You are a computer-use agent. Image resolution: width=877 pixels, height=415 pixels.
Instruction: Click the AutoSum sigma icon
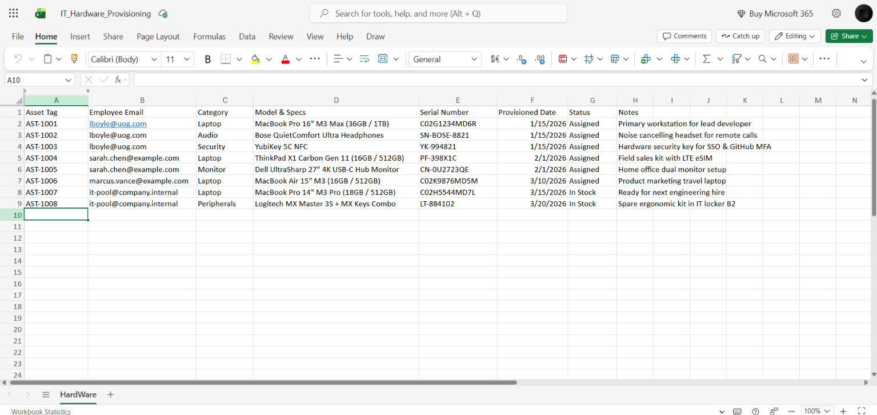point(707,59)
